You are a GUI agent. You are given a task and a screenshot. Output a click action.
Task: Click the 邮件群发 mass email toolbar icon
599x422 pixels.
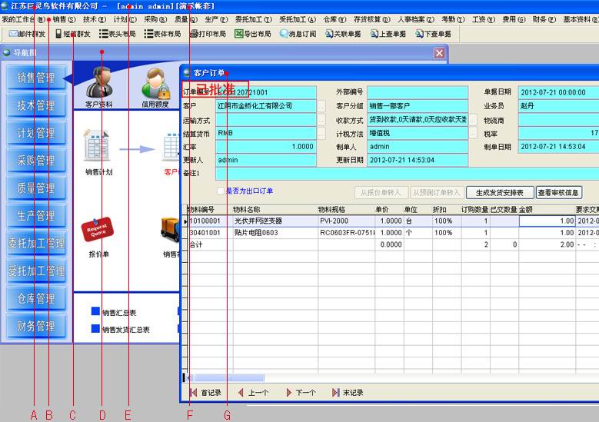(27, 34)
